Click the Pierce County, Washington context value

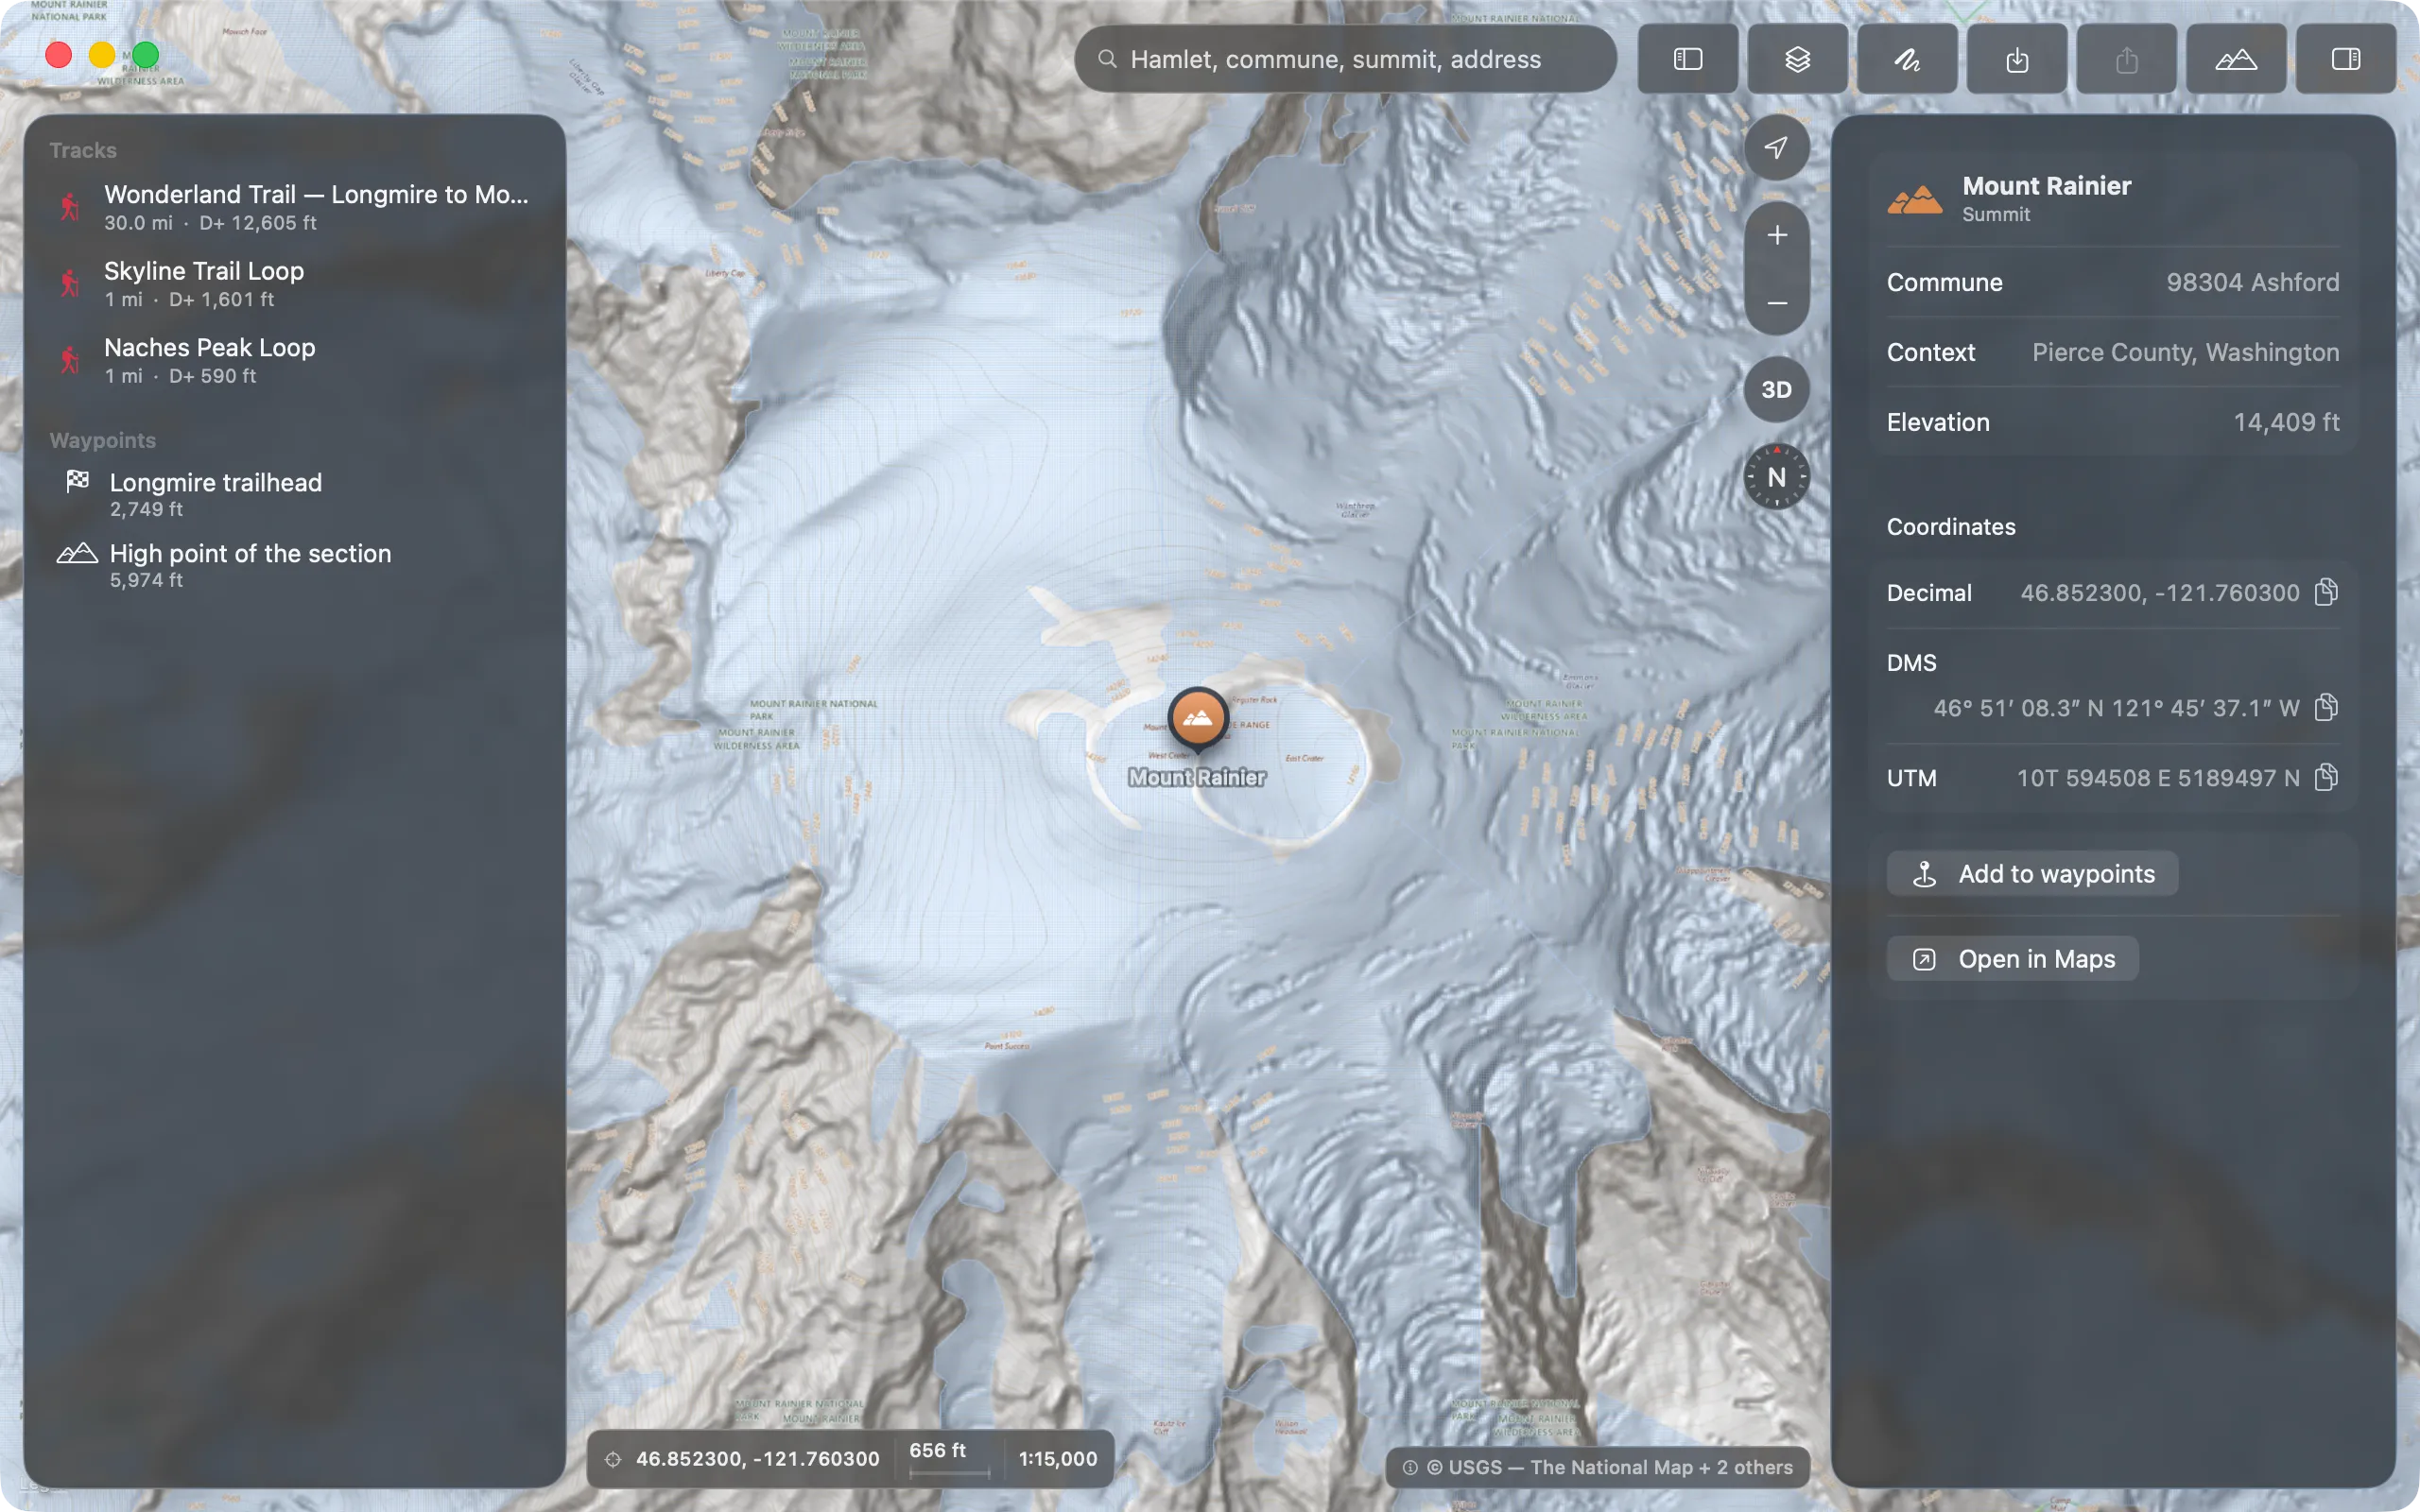(x=2186, y=353)
